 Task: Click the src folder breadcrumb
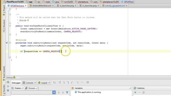(38, 2)
